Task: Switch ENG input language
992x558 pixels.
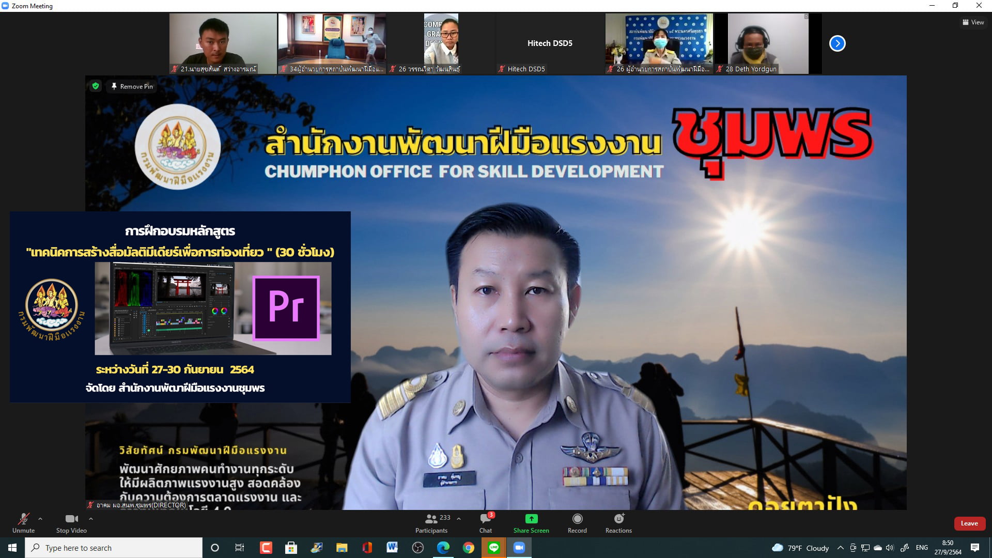Action: 922,548
